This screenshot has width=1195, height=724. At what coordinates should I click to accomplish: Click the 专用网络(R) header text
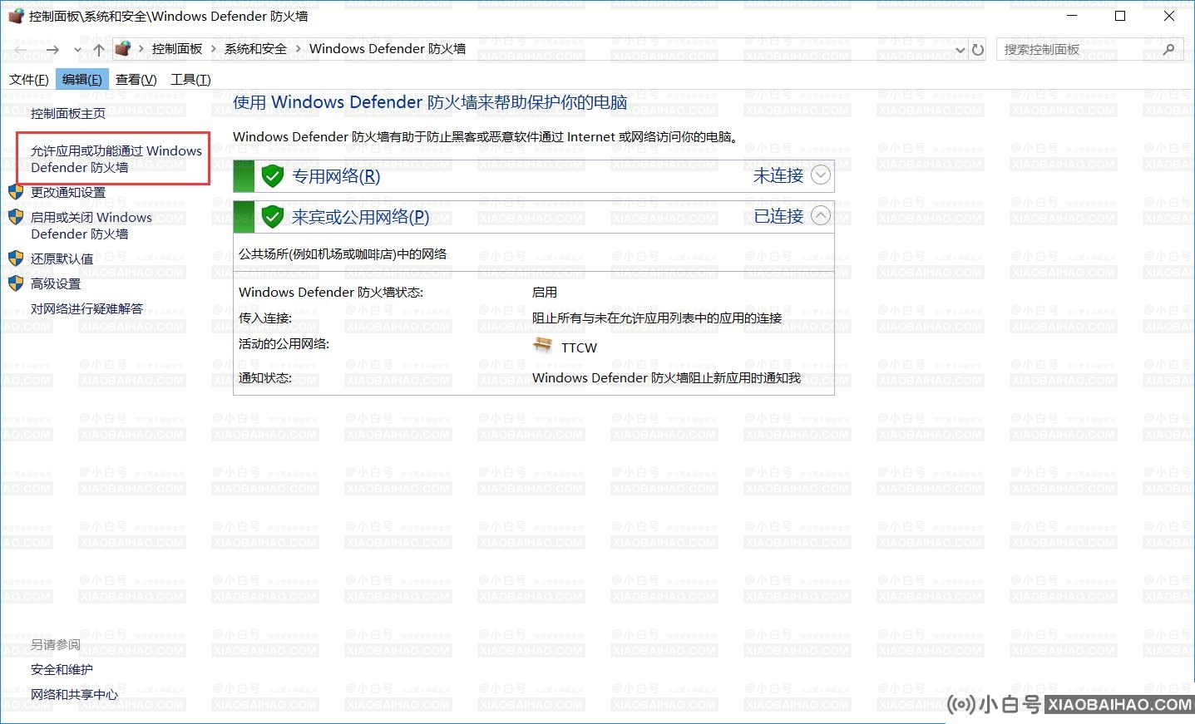(336, 176)
